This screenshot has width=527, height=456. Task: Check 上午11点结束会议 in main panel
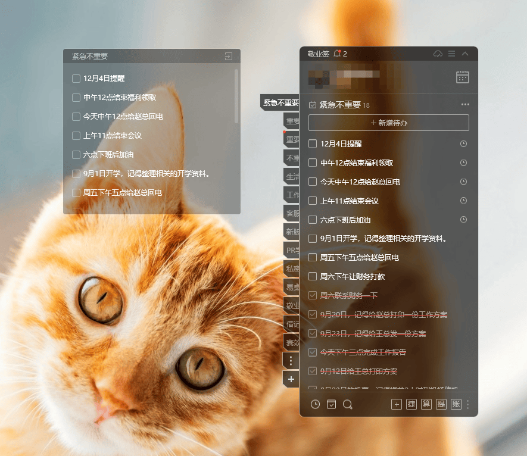pos(313,201)
